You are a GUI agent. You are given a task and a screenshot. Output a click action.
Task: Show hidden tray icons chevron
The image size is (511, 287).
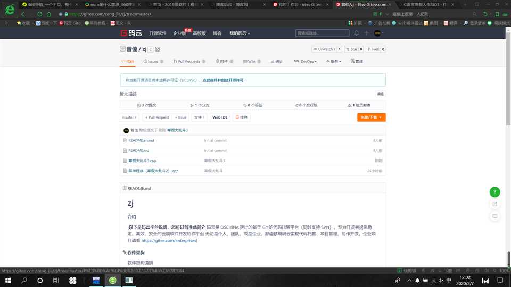point(409,281)
